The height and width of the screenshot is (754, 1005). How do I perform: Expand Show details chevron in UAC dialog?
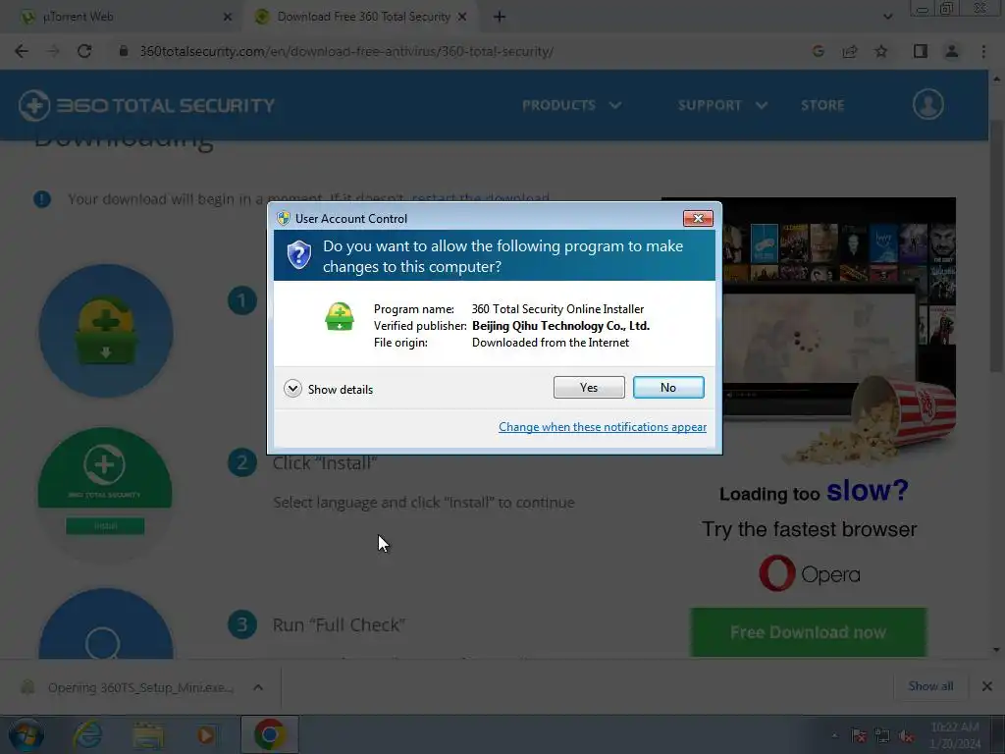[x=292, y=389]
